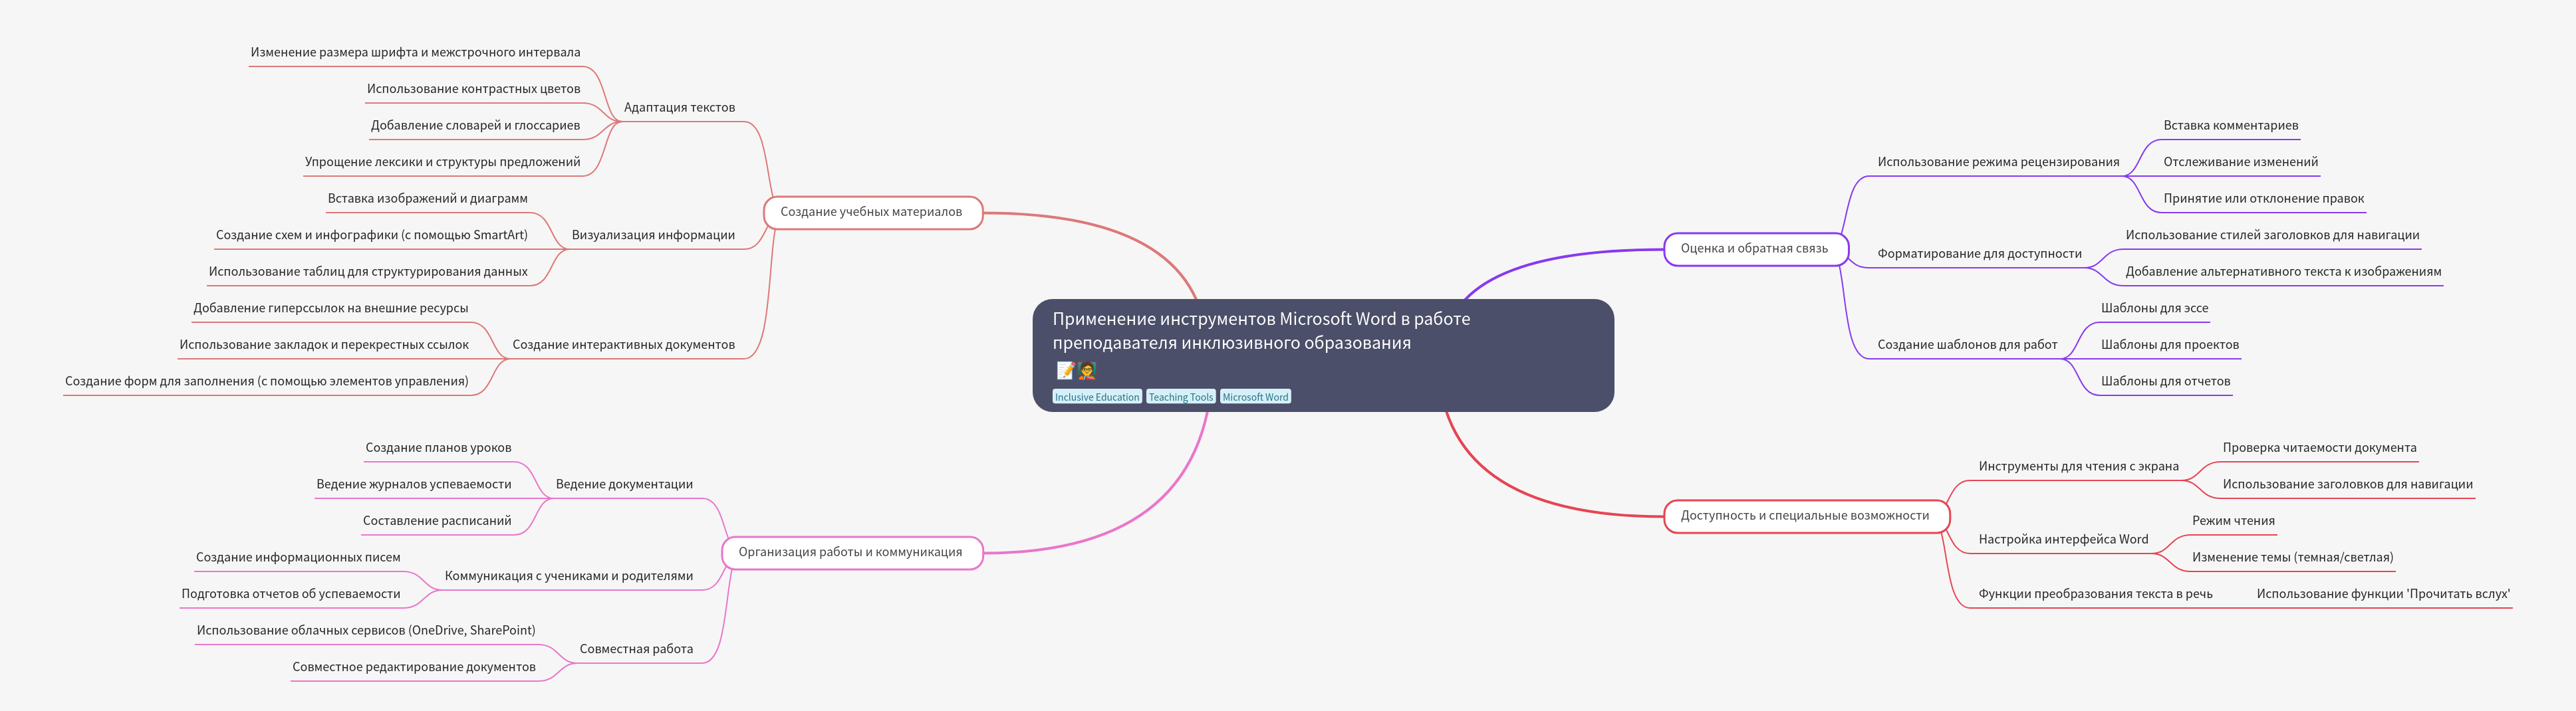Click the Адаптация текстов subtopic

coord(679,108)
